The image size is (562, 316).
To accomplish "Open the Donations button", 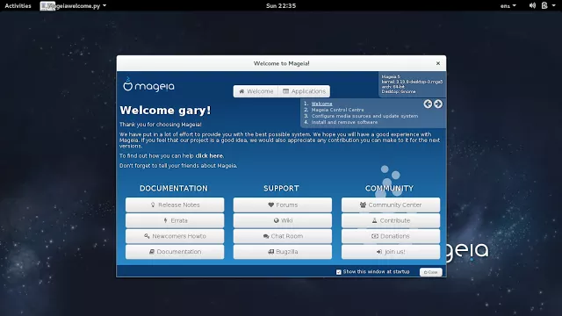I will (x=391, y=236).
